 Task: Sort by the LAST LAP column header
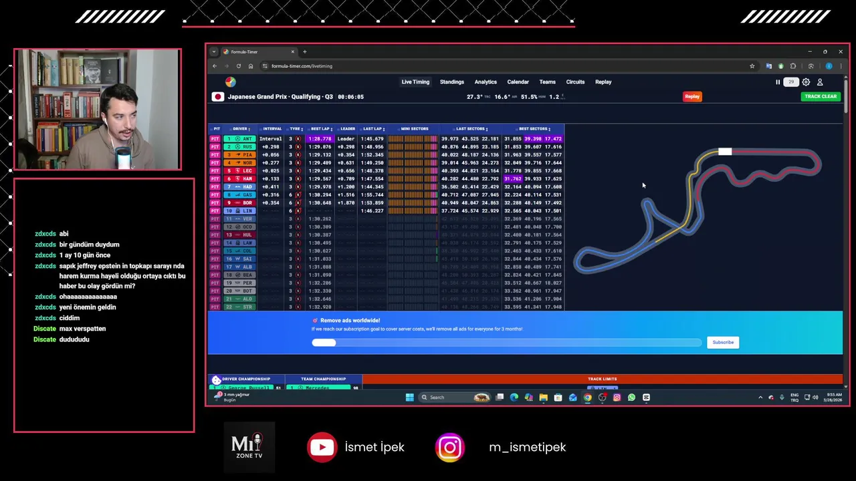[x=372, y=129]
